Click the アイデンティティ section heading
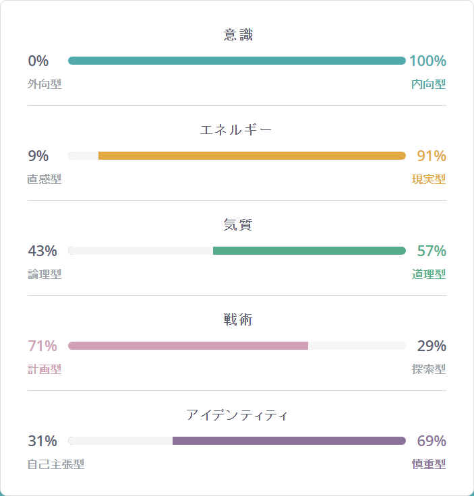Viewport: 474px width, 496px height. [237, 415]
